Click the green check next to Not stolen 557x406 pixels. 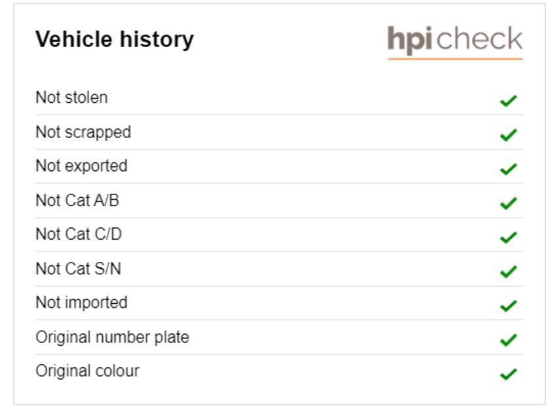tap(509, 101)
